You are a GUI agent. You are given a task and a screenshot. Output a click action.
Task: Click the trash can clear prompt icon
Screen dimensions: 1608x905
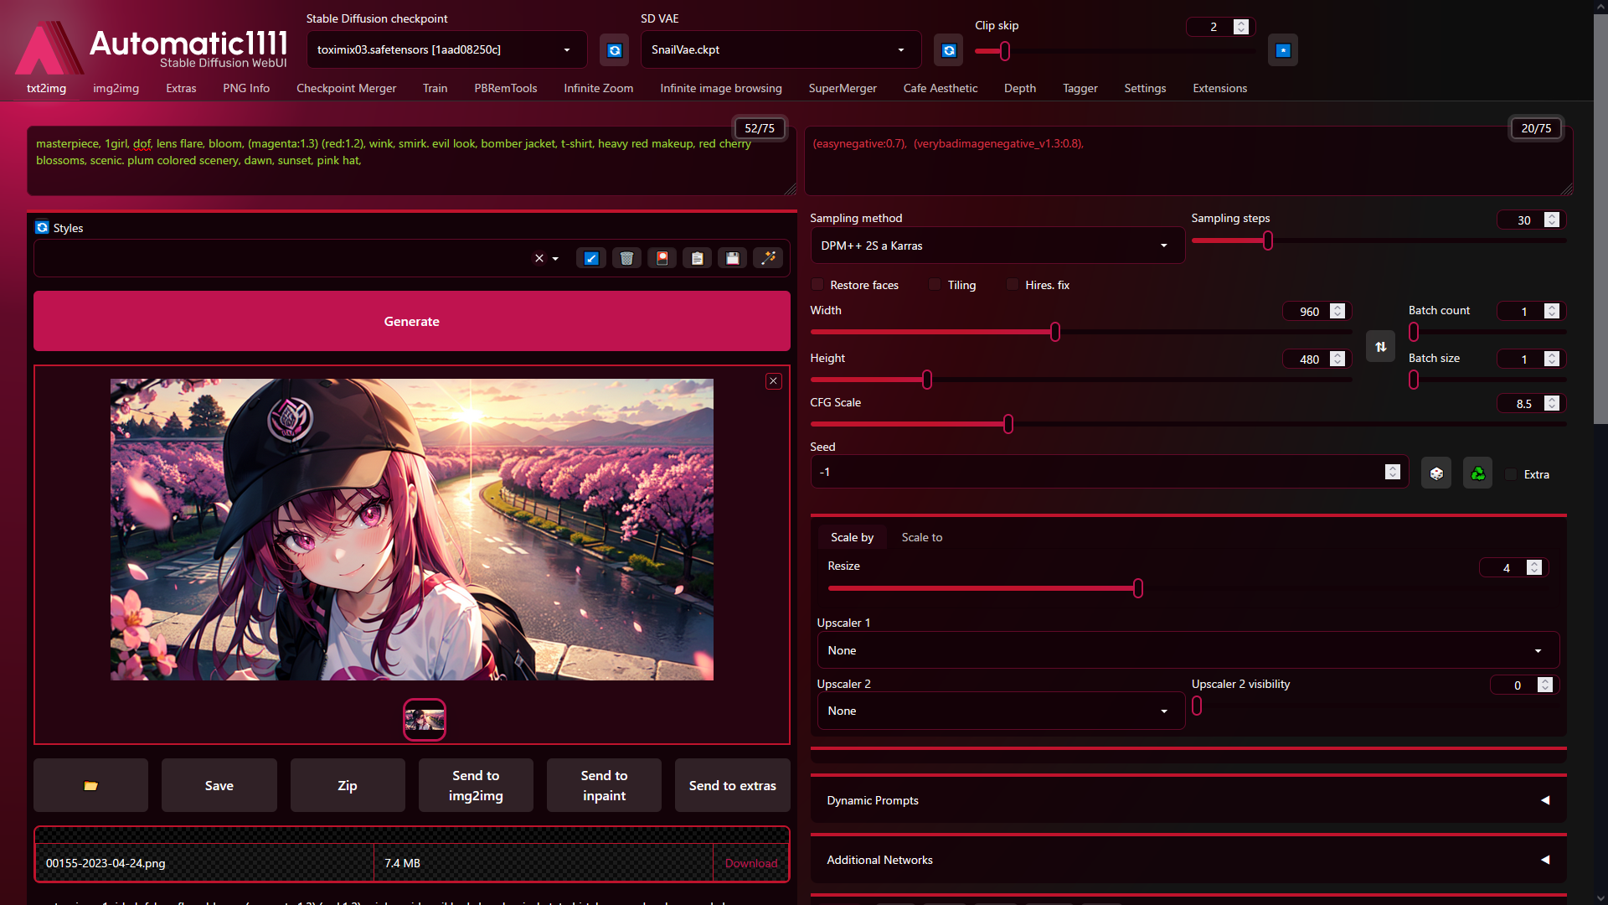tap(626, 258)
